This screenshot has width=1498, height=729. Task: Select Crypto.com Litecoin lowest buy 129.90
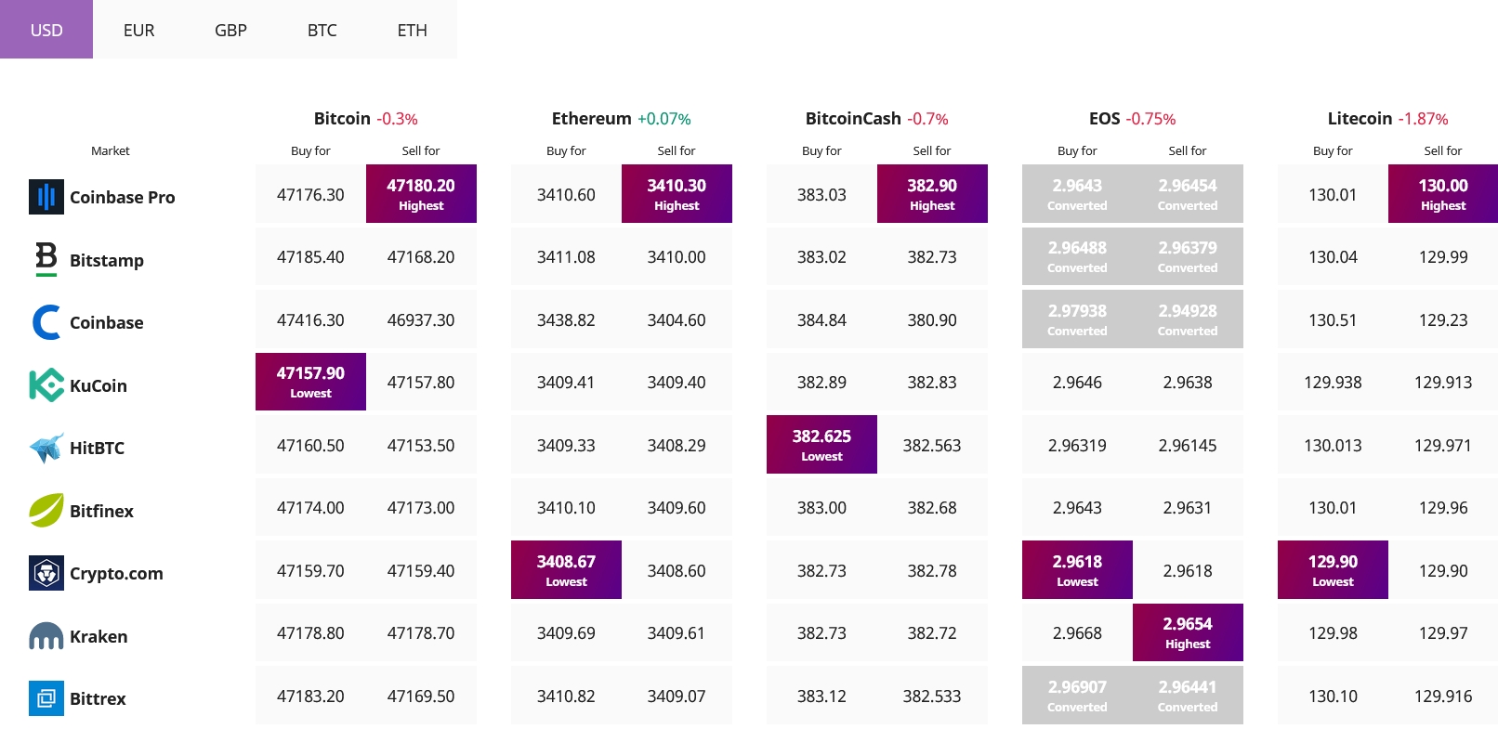coord(1333,569)
